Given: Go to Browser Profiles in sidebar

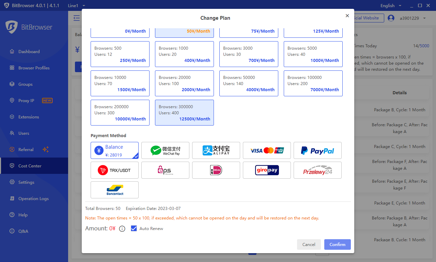Looking at the screenshot, I should pyautogui.click(x=34, y=68).
